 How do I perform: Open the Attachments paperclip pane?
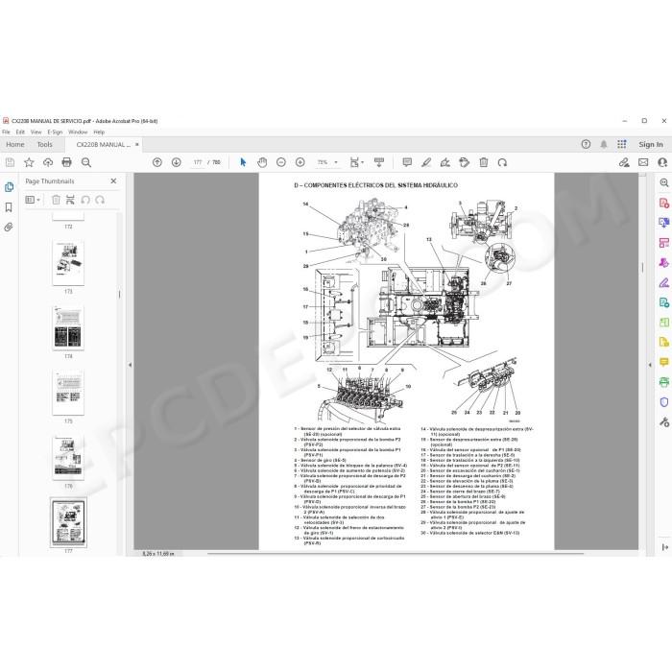(9, 228)
